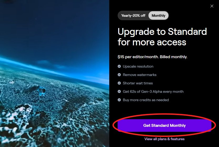Click the checkmark icon beside Upscale resolution
219x147 pixels.
point(119,66)
